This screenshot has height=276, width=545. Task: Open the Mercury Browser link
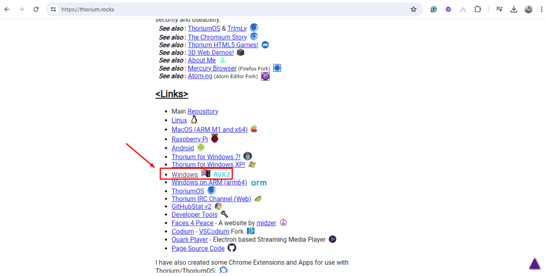[212, 68]
